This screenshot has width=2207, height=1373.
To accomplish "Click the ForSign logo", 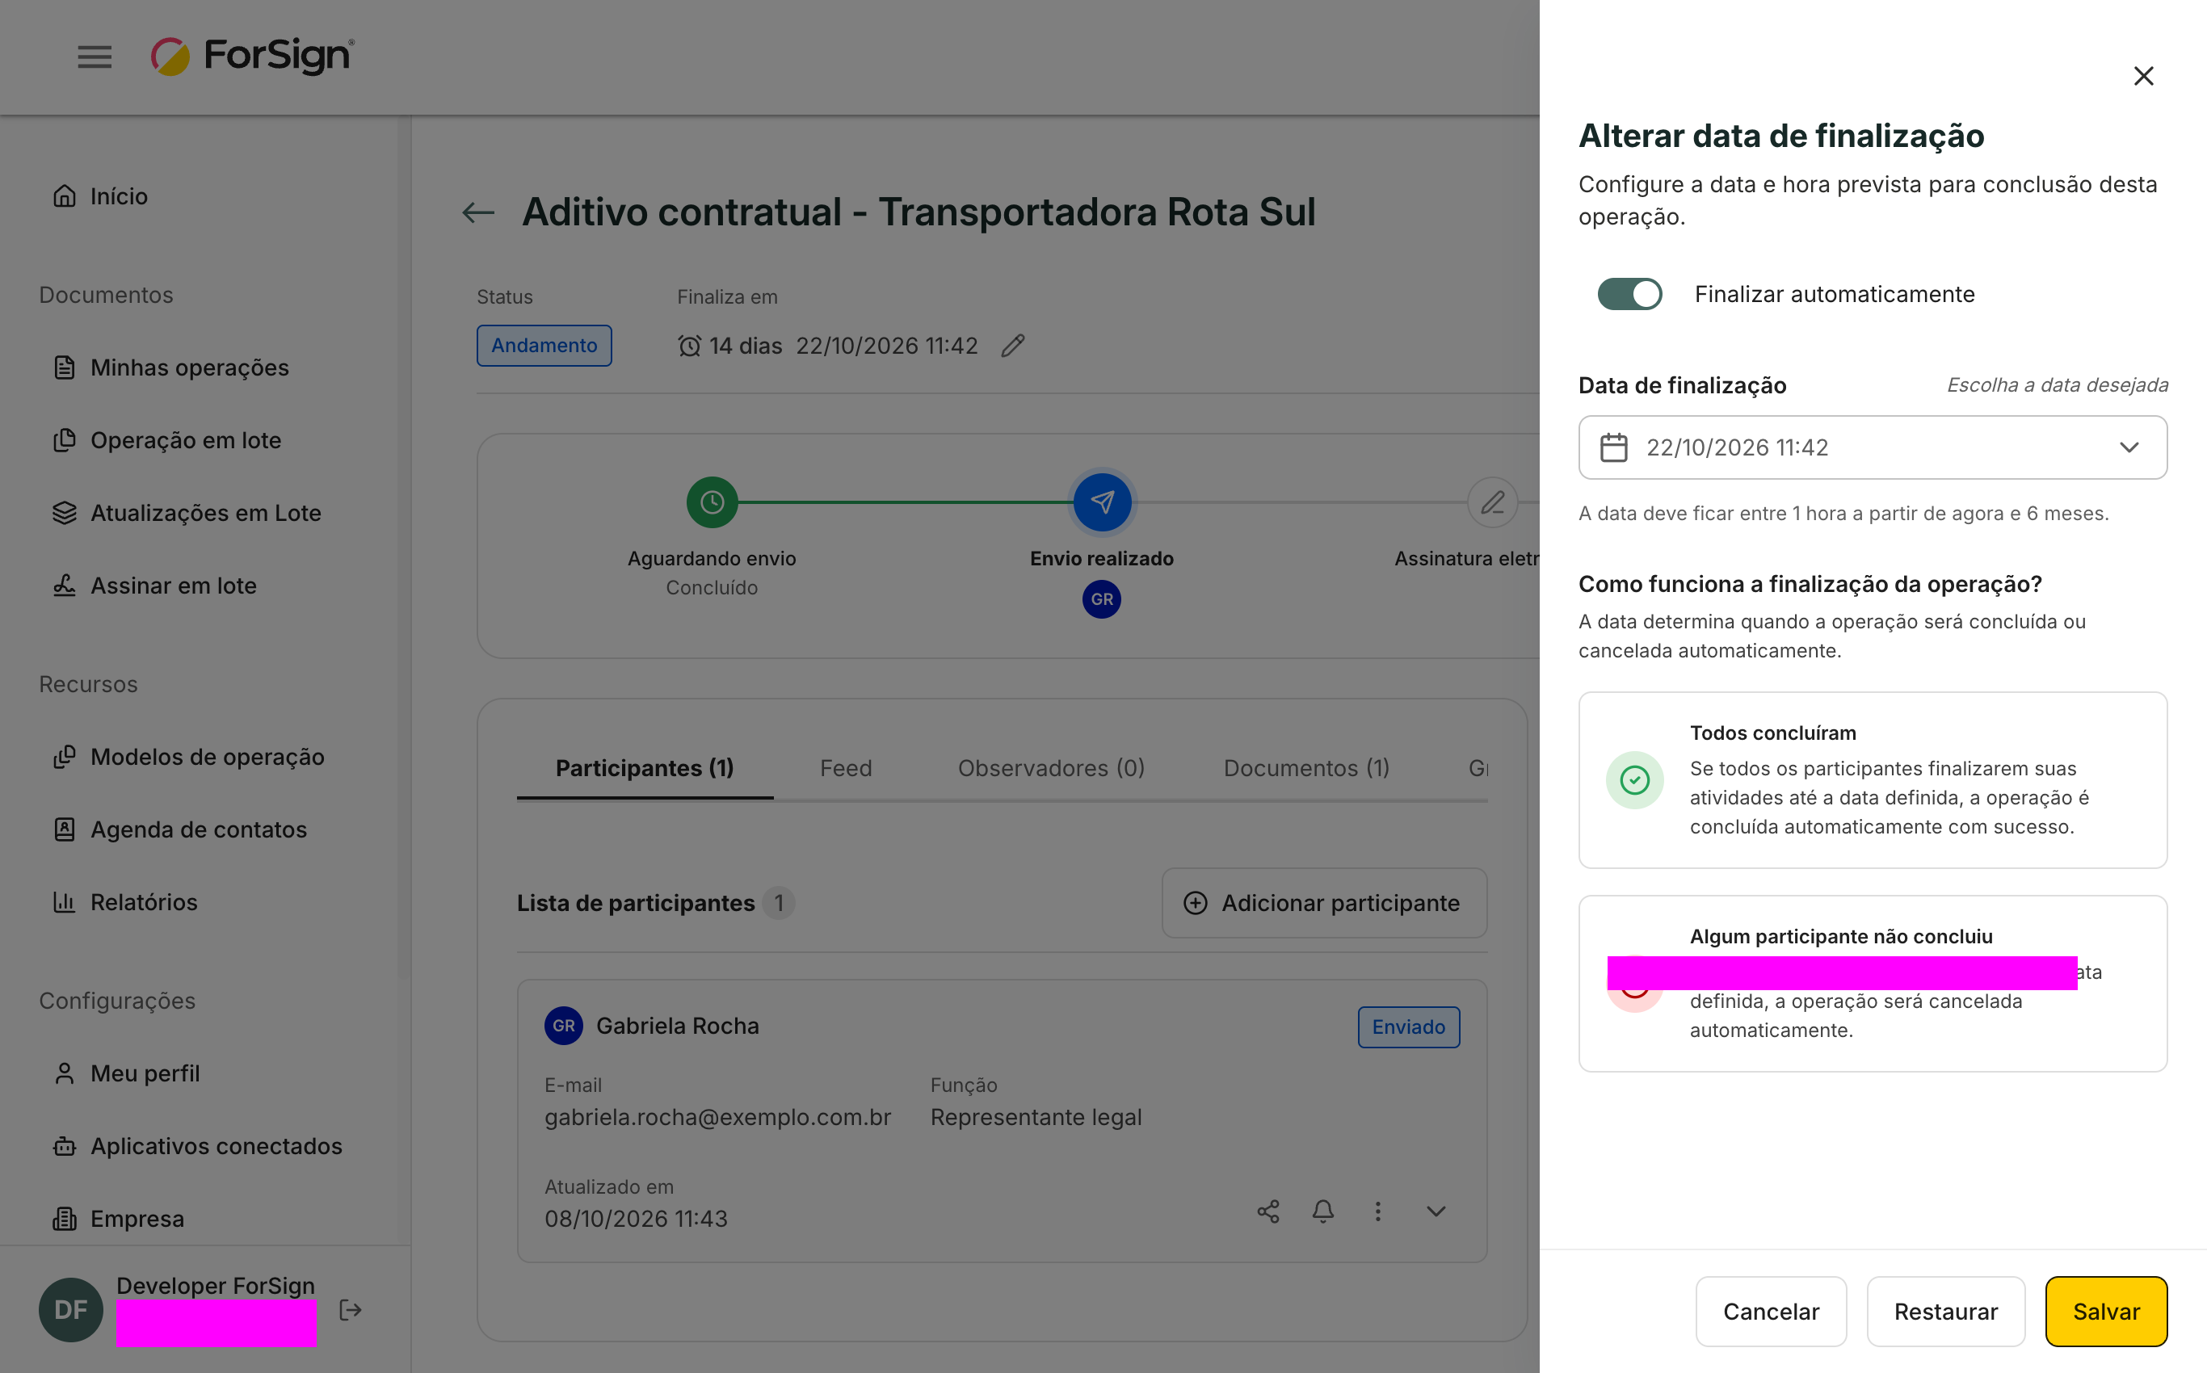I will 253,57.
